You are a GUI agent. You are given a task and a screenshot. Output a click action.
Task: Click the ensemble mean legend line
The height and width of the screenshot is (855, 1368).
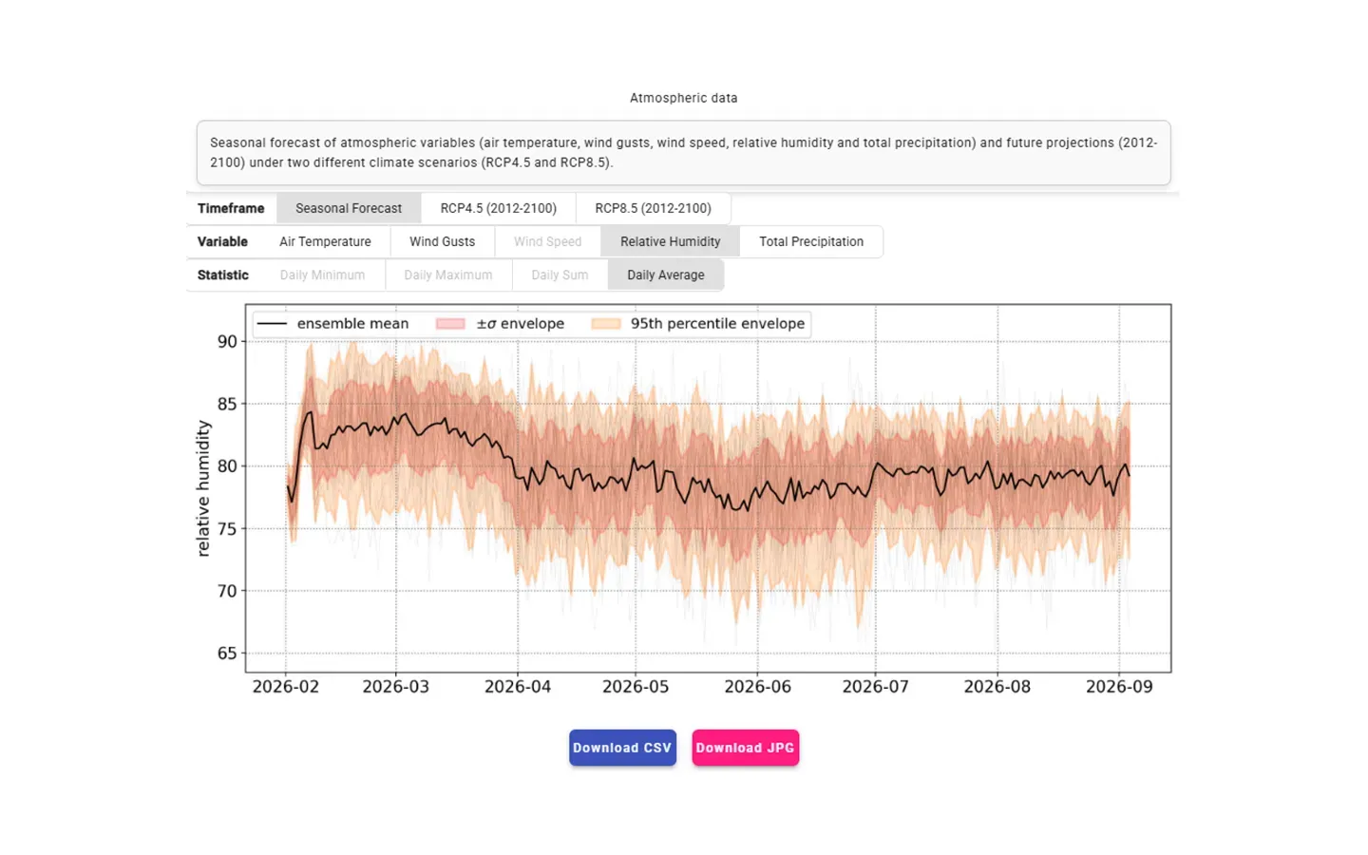pyautogui.click(x=273, y=324)
